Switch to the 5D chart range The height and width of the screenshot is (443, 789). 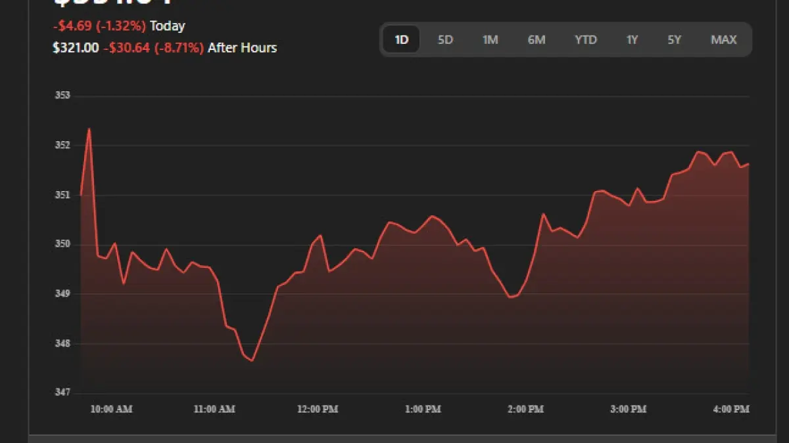[445, 40]
